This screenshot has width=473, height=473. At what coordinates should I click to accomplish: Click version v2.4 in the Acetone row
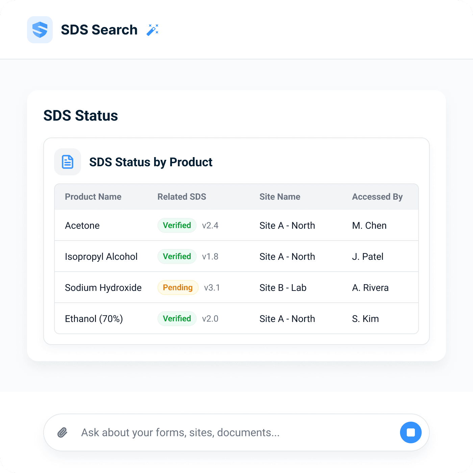tap(210, 225)
